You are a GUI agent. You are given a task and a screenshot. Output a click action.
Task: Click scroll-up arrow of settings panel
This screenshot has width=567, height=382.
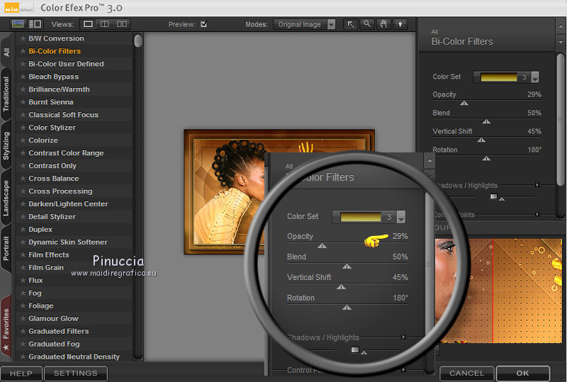[x=561, y=26]
